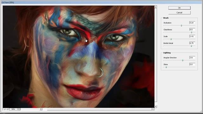
Task: Open the zoom percentage dropdown arrow
Action: click(19, 109)
